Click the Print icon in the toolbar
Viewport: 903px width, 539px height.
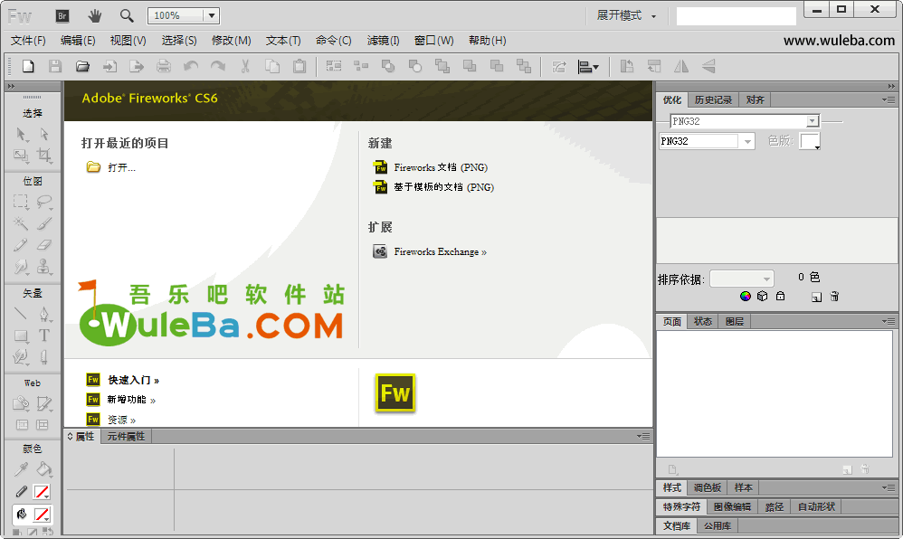(x=164, y=66)
